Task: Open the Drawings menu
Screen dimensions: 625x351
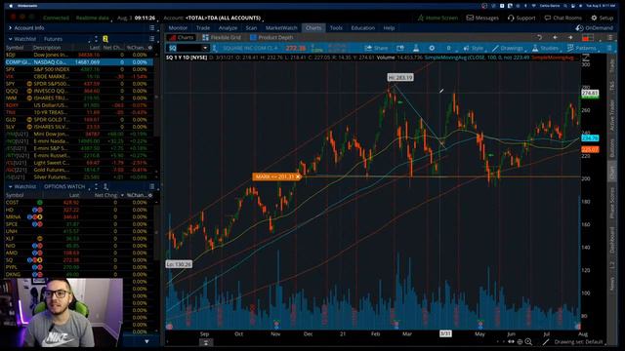Action: coord(508,48)
